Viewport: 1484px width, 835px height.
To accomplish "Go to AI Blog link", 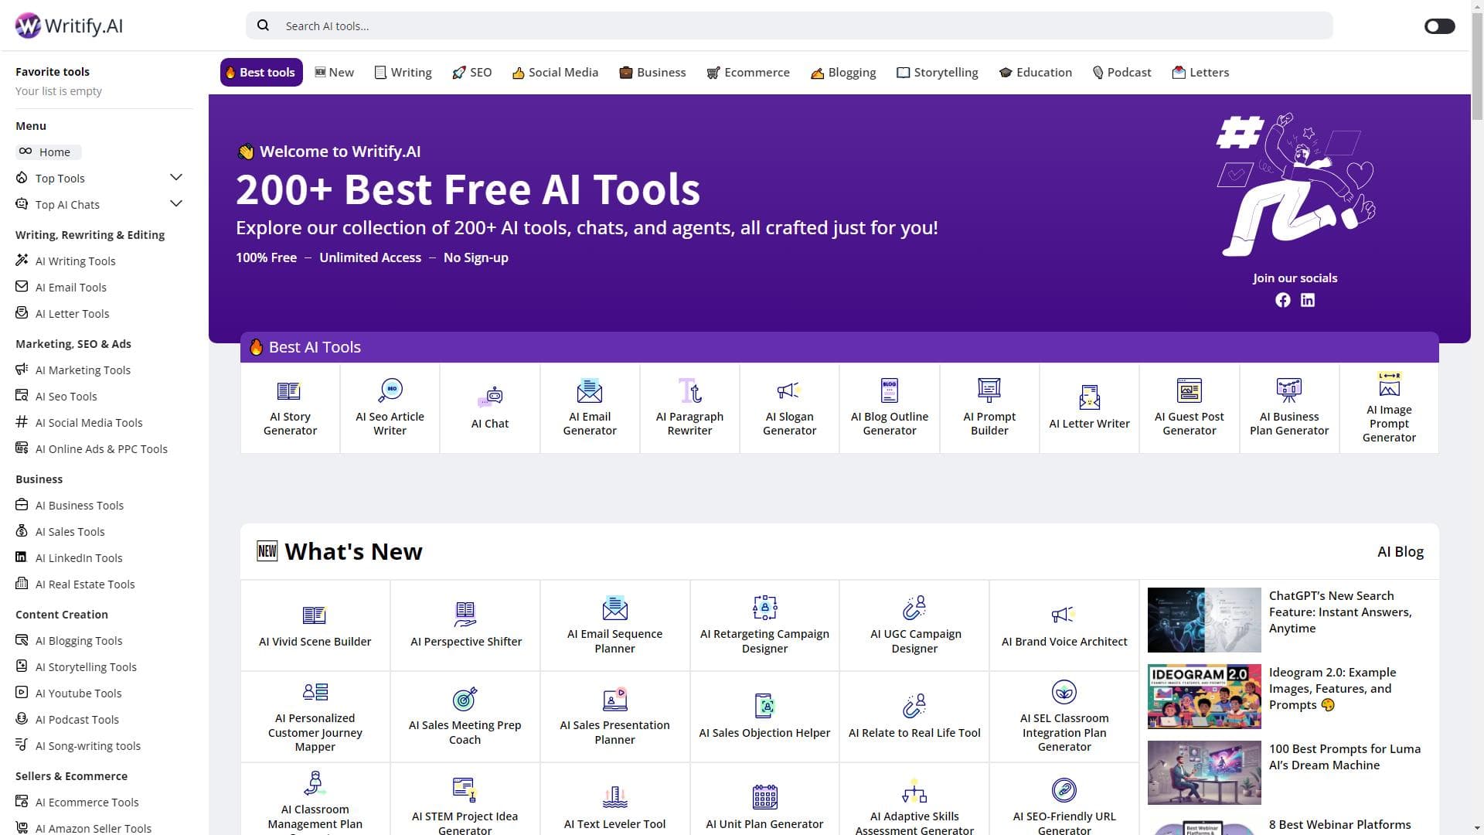I will coord(1400,552).
